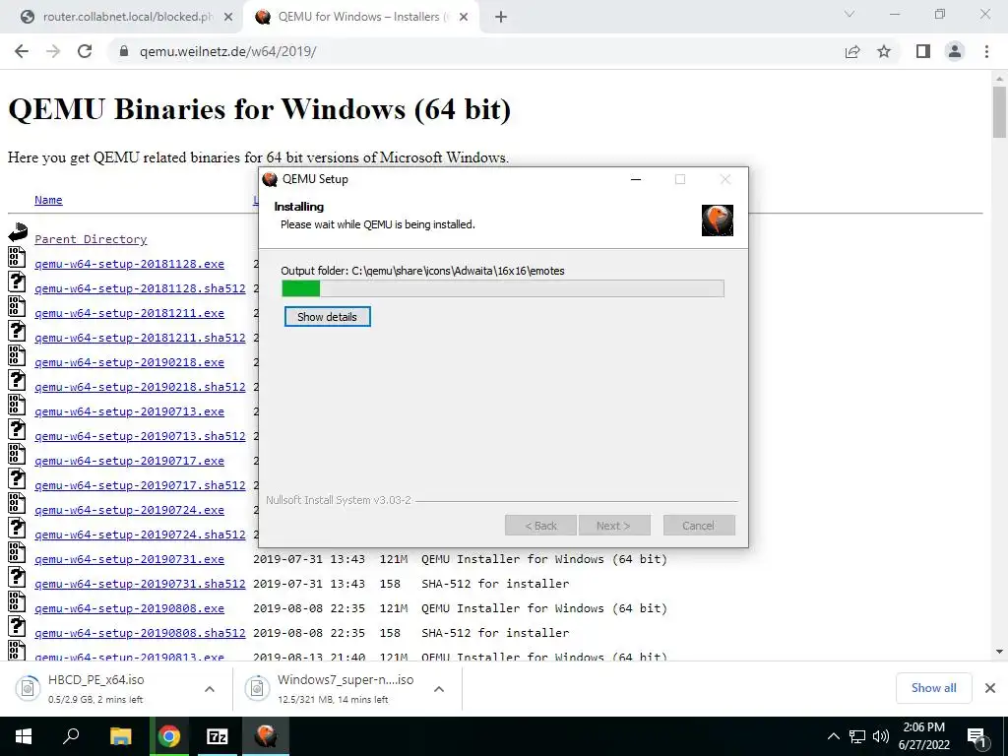Expand options for Windows7_super-n iso download
Screen dimensions: 1008x756
(439, 689)
